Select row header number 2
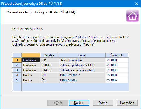The image size is (141, 109). coord(17,65)
